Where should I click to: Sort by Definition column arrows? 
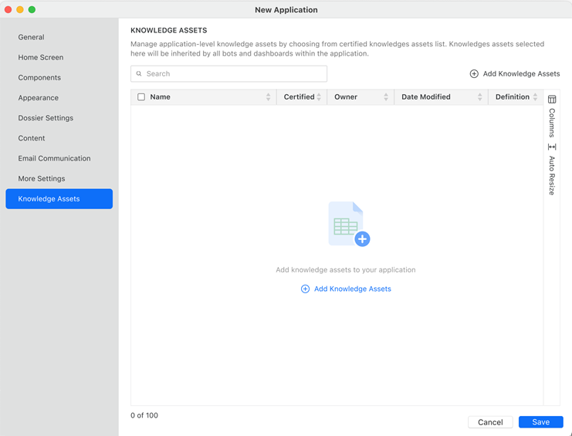point(535,97)
